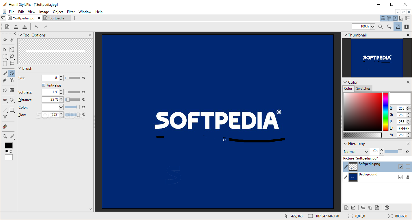Select the paint brush tool
The width and height of the screenshot is (412, 220).
point(5,74)
